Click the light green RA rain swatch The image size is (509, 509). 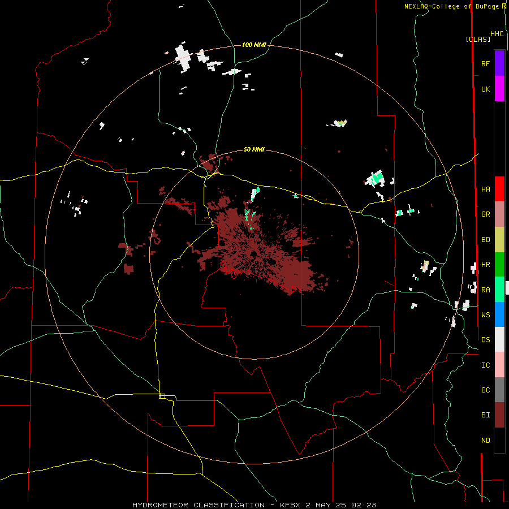pos(499,290)
